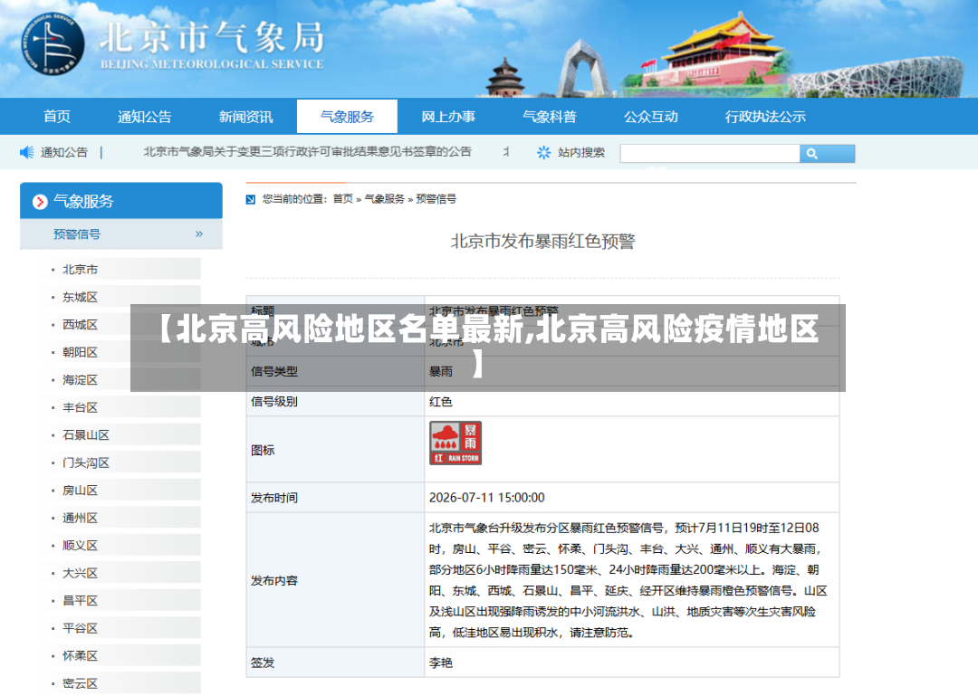This screenshot has width=978, height=696.
Task: Open the 首页 navigation tab
Action: (57, 117)
